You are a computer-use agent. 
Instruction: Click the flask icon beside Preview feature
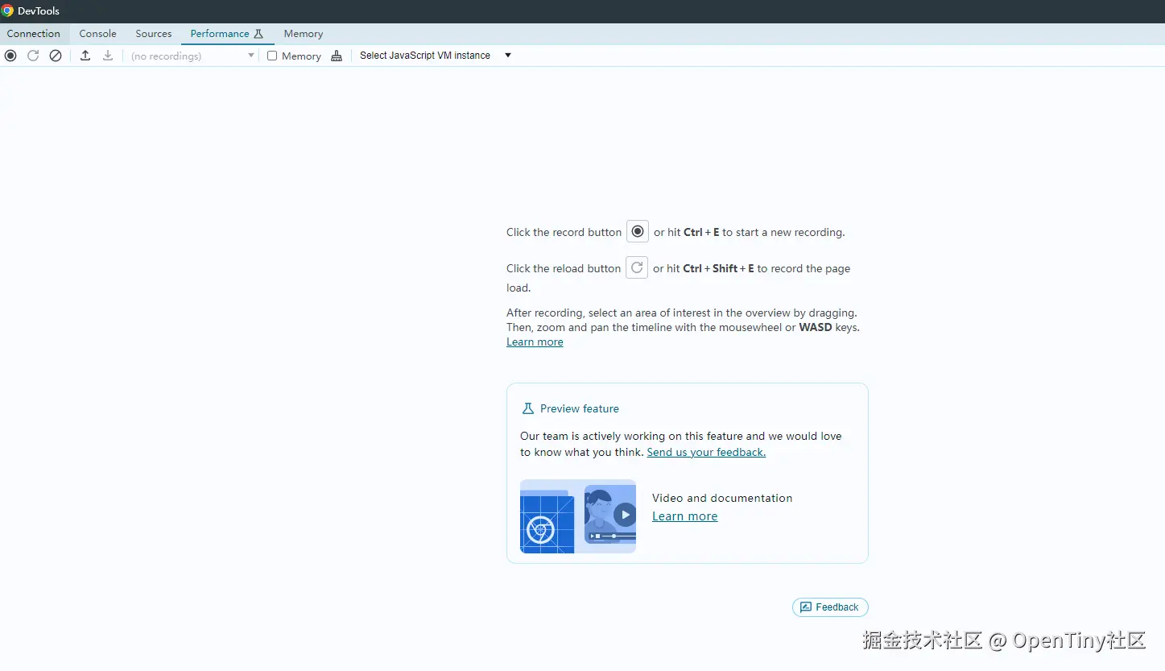(528, 408)
